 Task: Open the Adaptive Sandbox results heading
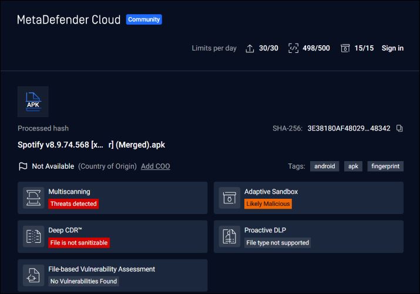pos(271,192)
